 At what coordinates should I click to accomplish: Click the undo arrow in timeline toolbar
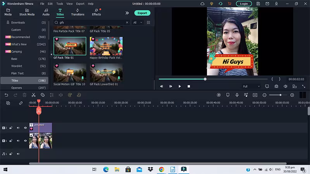click(x=6, y=95)
